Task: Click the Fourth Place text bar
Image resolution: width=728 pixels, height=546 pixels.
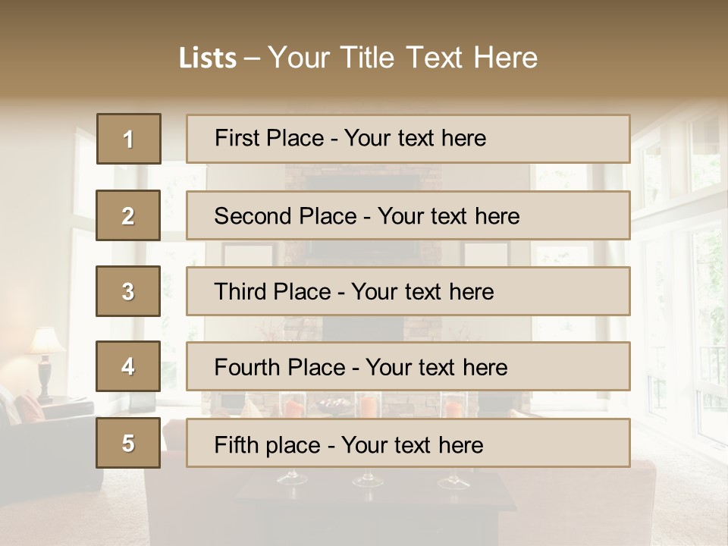Action: tap(408, 366)
